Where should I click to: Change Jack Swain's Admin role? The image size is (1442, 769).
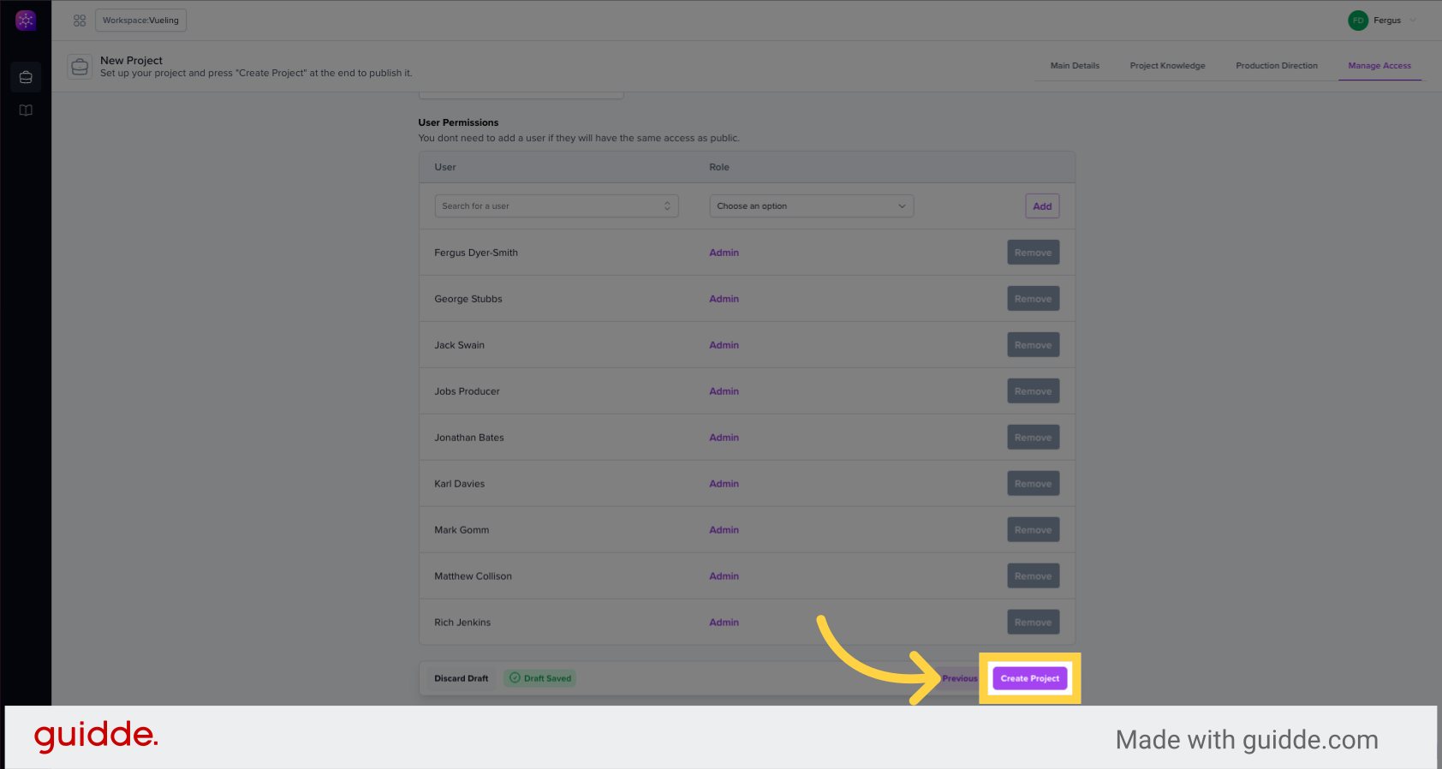[724, 345]
